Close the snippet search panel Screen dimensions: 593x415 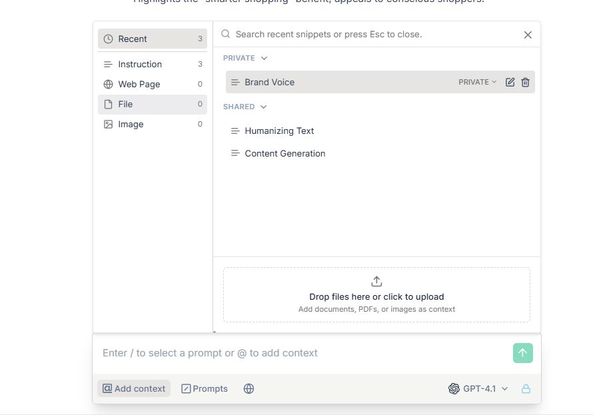528,35
